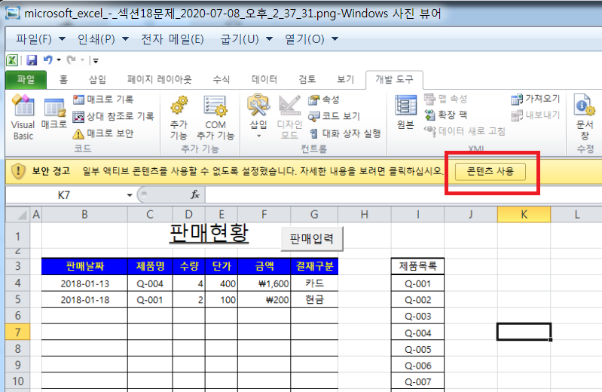This screenshot has width=602, height=392.
Task: Expand the 삽입 controls dropdown
Action: [x=258, y=136]
